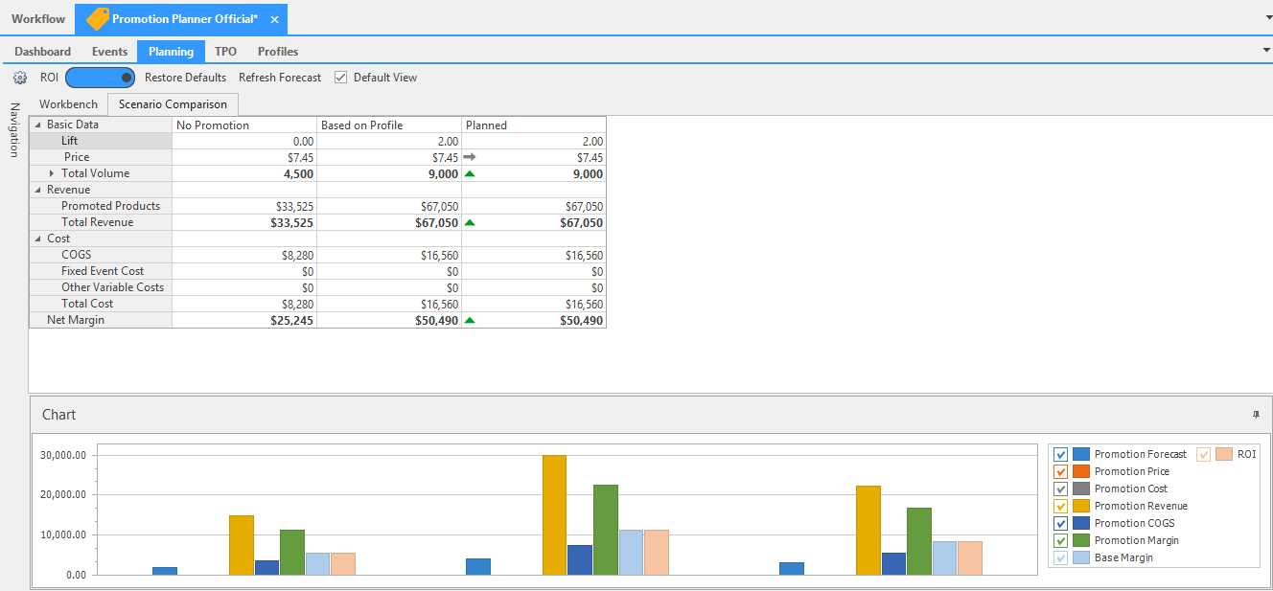
Task: Click the Promotion Planner price tag icon
Action: pos(97,19)
